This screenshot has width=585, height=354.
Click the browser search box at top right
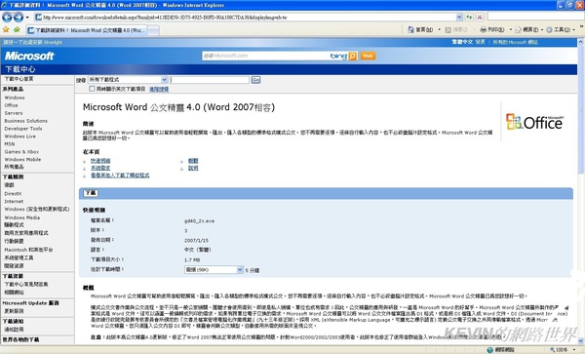click(x=535, y=17)
